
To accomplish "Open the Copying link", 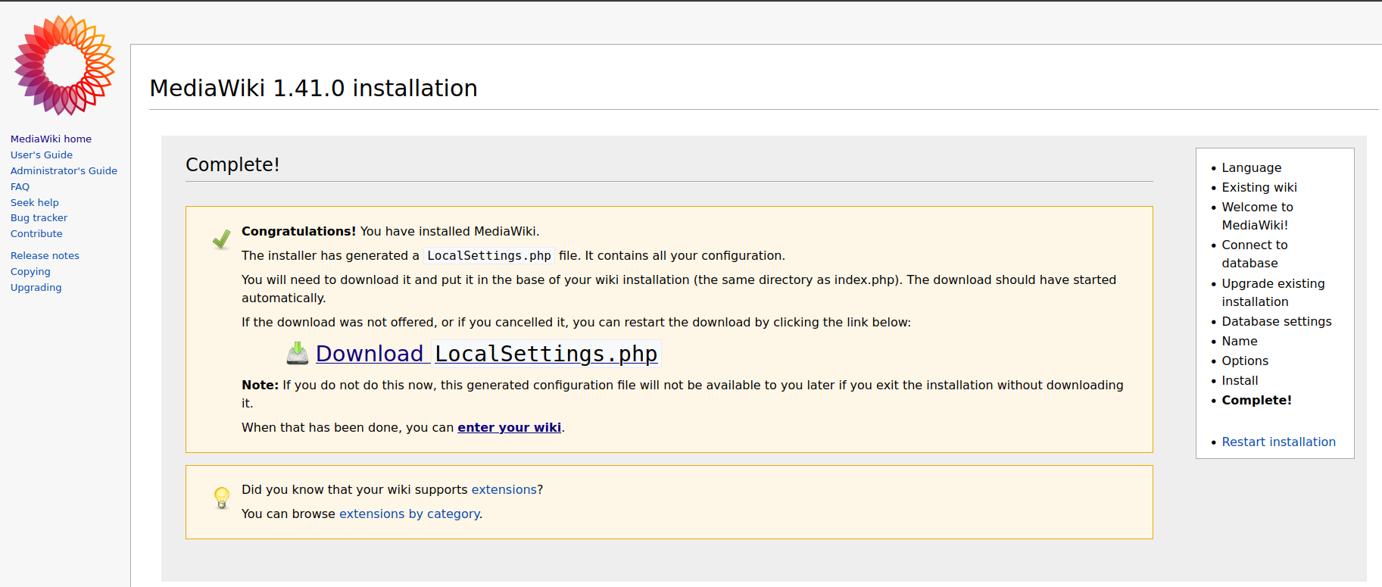I will [x=30, y=271].
